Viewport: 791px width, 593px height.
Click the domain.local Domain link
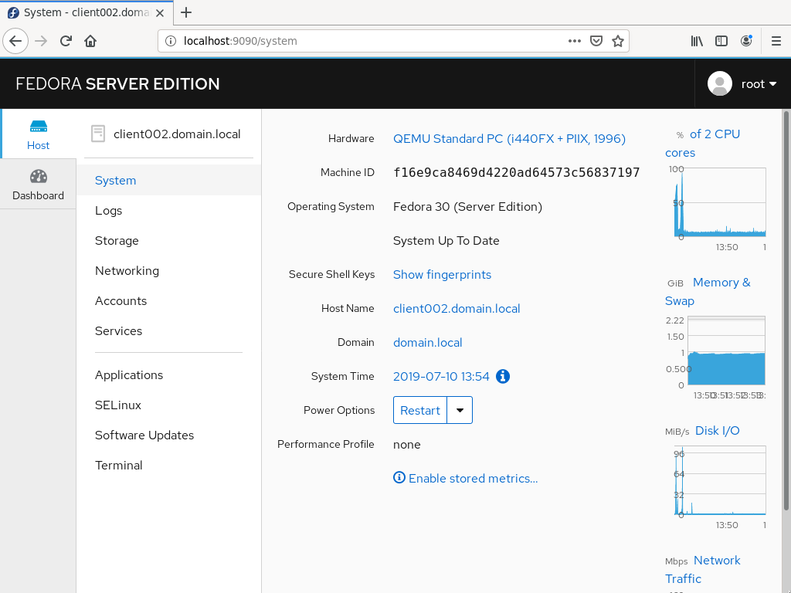pos(428,342)
